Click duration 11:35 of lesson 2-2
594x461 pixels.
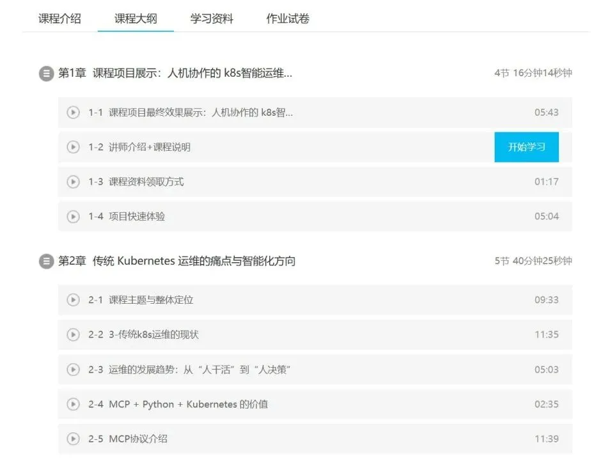pos(546,334)
